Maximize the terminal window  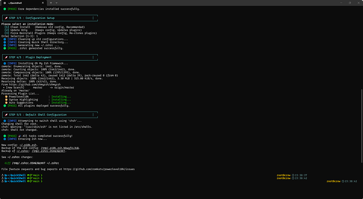pyautogui.click(x=350, y=3)
